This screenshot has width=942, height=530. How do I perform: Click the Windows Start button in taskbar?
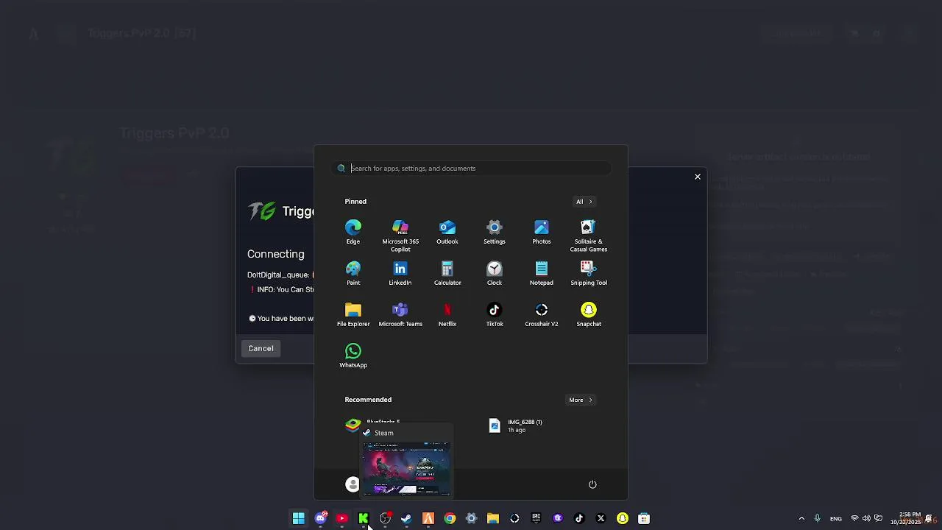pos(299,518)
